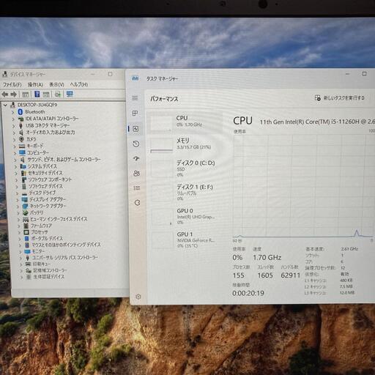This screenshot has width=375, height=375.
Task: Open 表示(V) menu in Device Manager
Action: tap(56, 85)
